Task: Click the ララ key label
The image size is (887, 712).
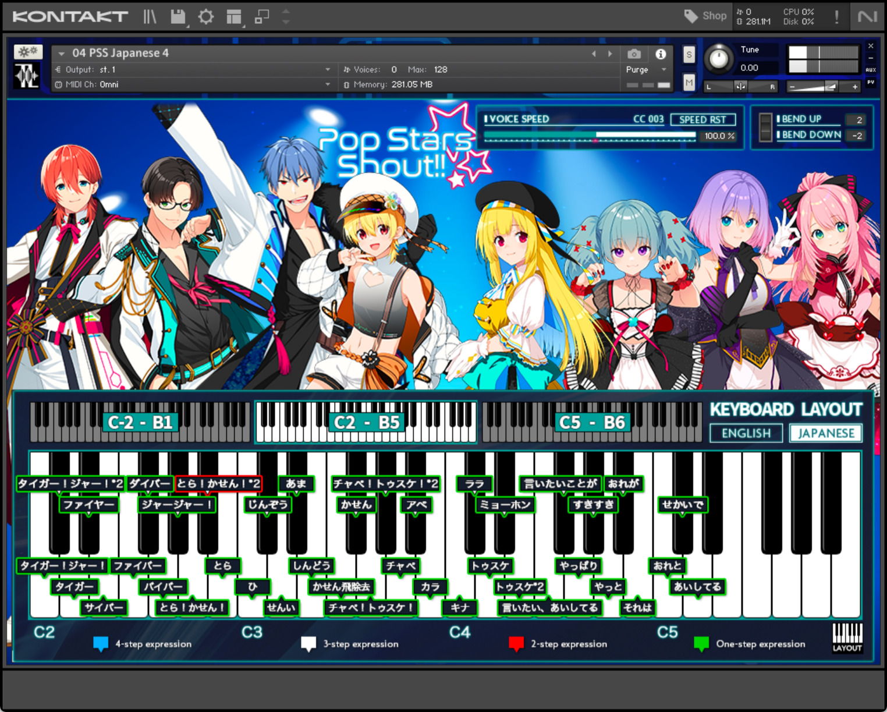Action: (x=474, y=483)
